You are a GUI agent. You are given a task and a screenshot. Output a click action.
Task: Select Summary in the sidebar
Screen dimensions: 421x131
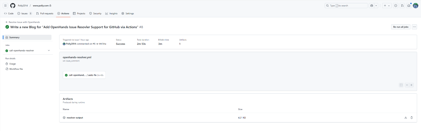(x=27, y=37)
